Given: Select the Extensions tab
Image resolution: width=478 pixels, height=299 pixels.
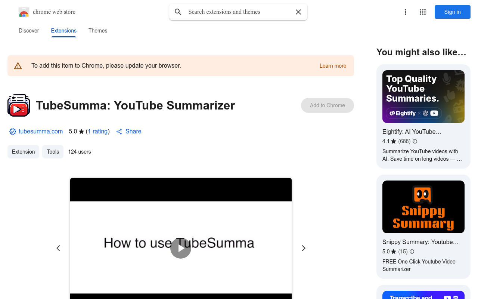Looking at the screenshot, I should pos(64,31).
